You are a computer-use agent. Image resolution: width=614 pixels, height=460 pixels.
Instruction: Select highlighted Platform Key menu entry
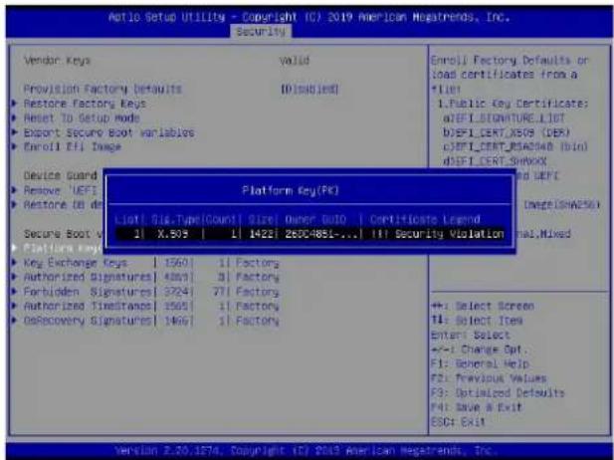pyautogui.click(x=62, y=248)
